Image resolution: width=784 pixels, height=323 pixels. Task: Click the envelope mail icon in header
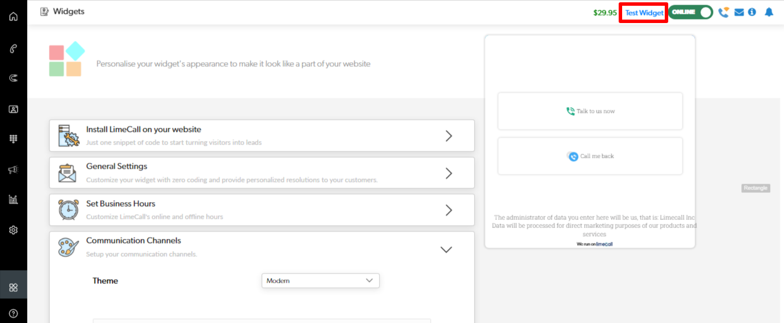739,12
